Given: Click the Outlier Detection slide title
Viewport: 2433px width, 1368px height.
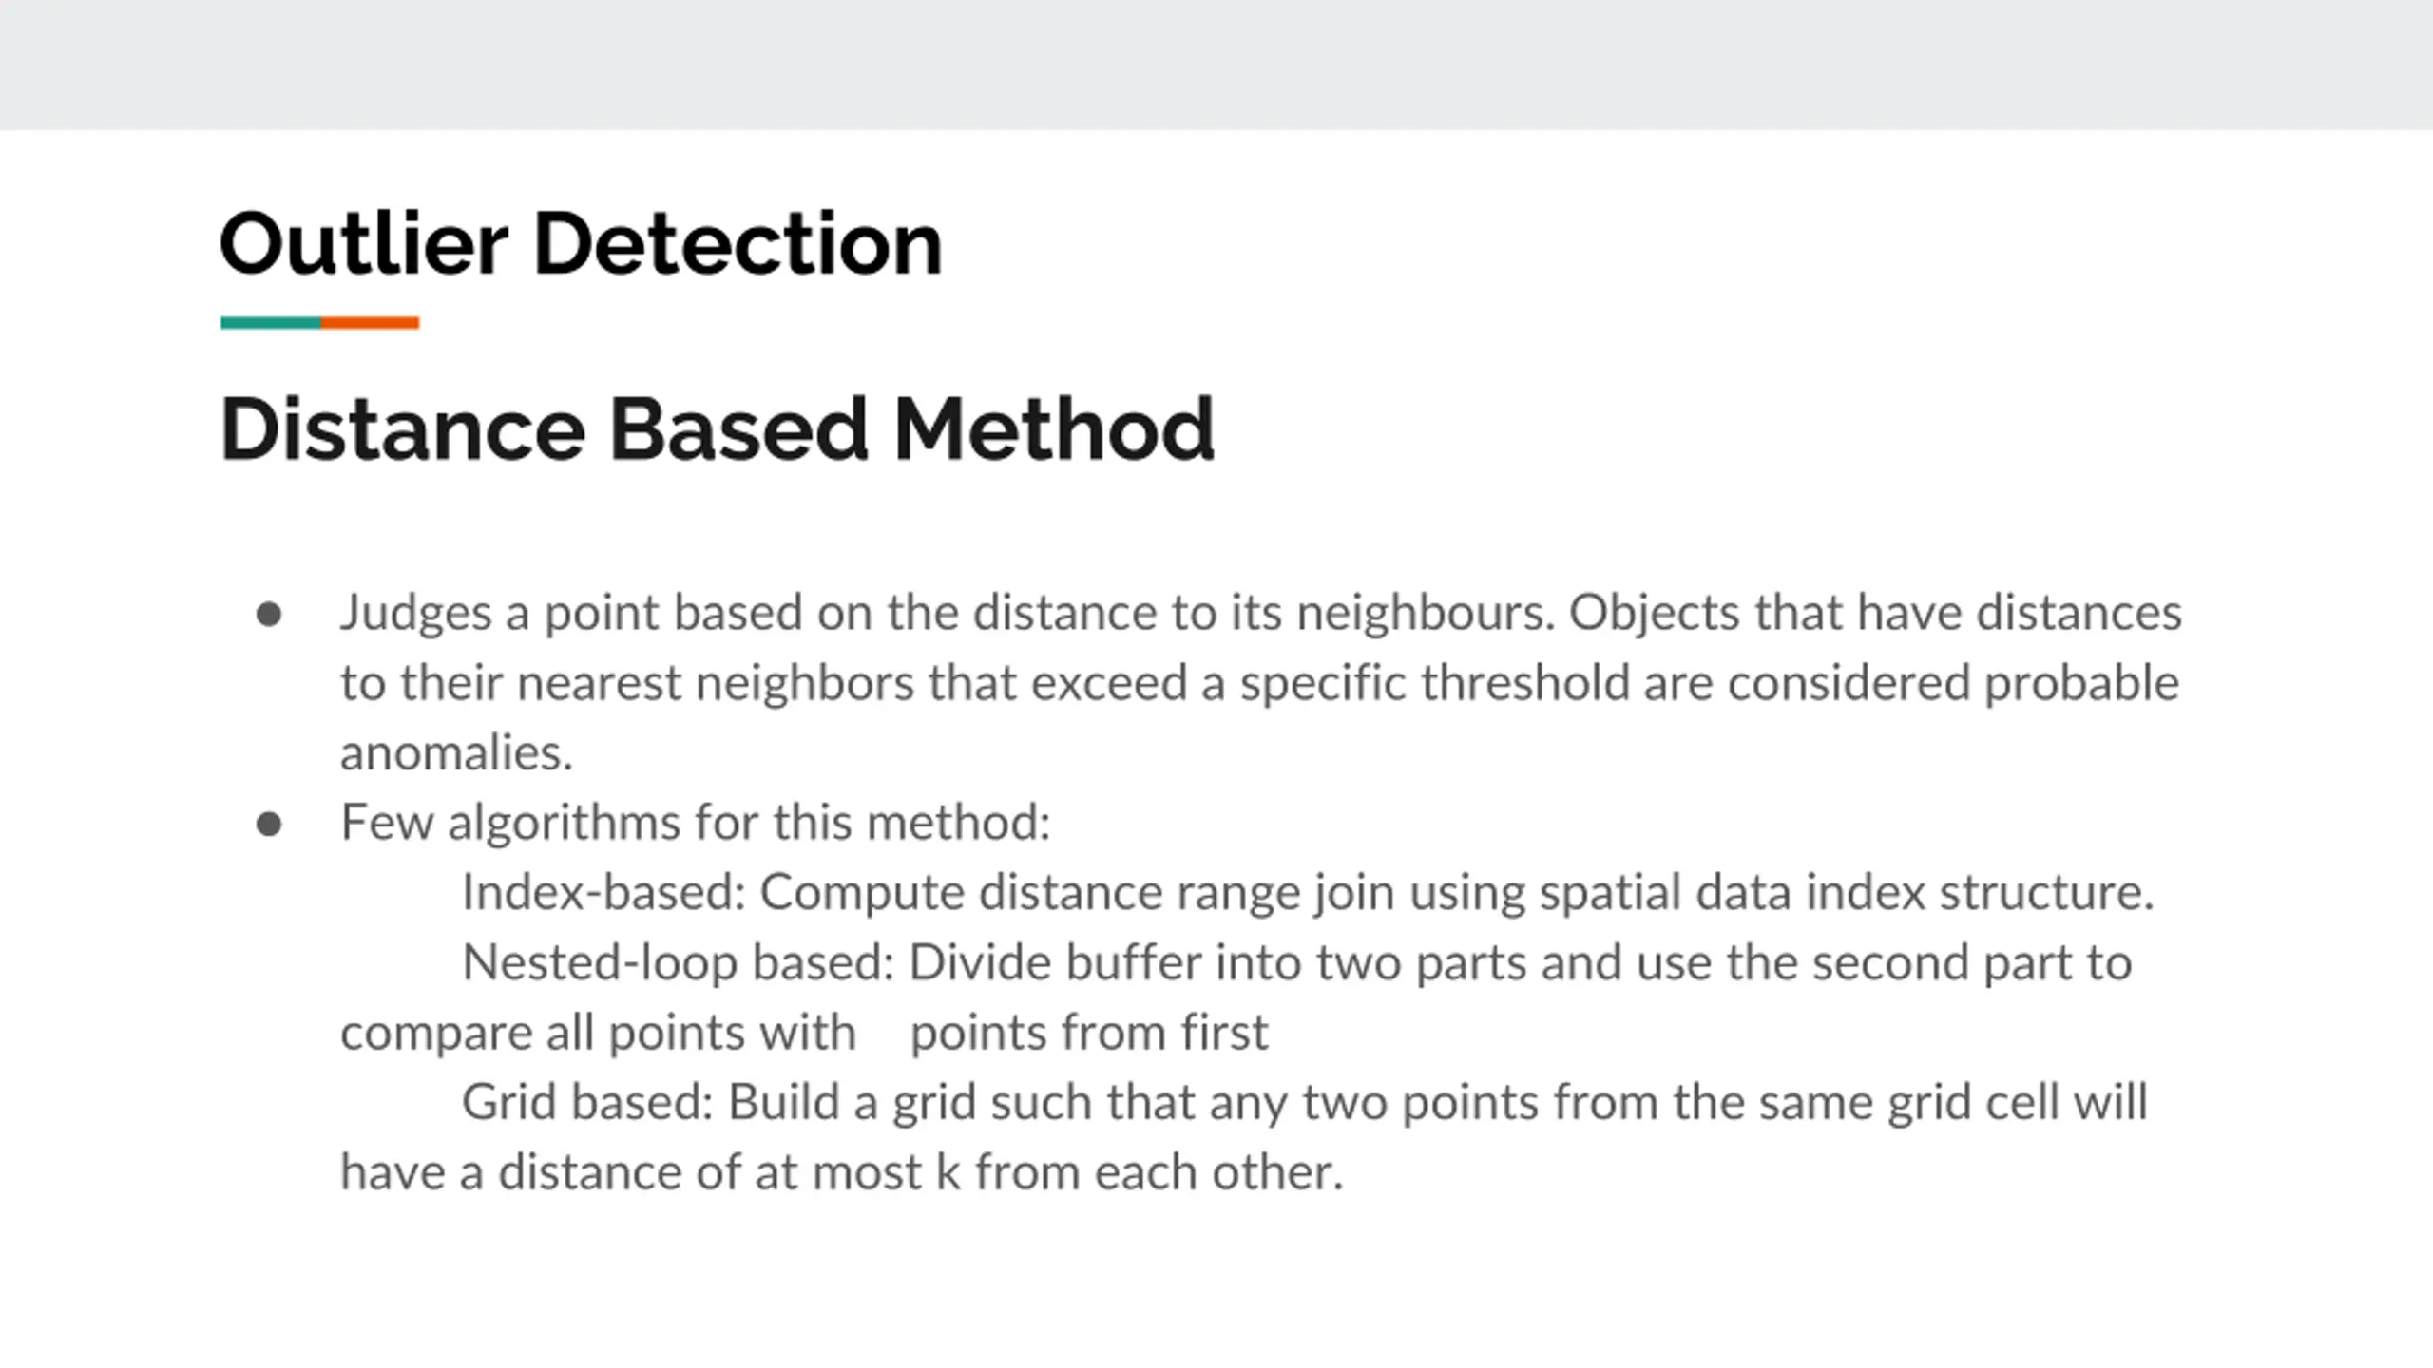Looking at the screenshot, I should pyautogui.click(x=581, y=244).
